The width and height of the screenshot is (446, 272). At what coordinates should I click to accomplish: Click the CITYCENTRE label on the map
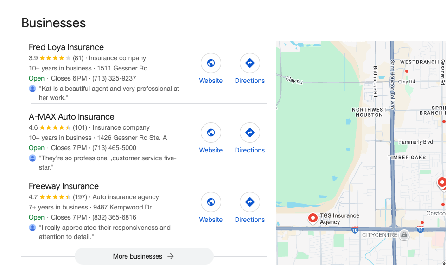[x=379, y=235]
